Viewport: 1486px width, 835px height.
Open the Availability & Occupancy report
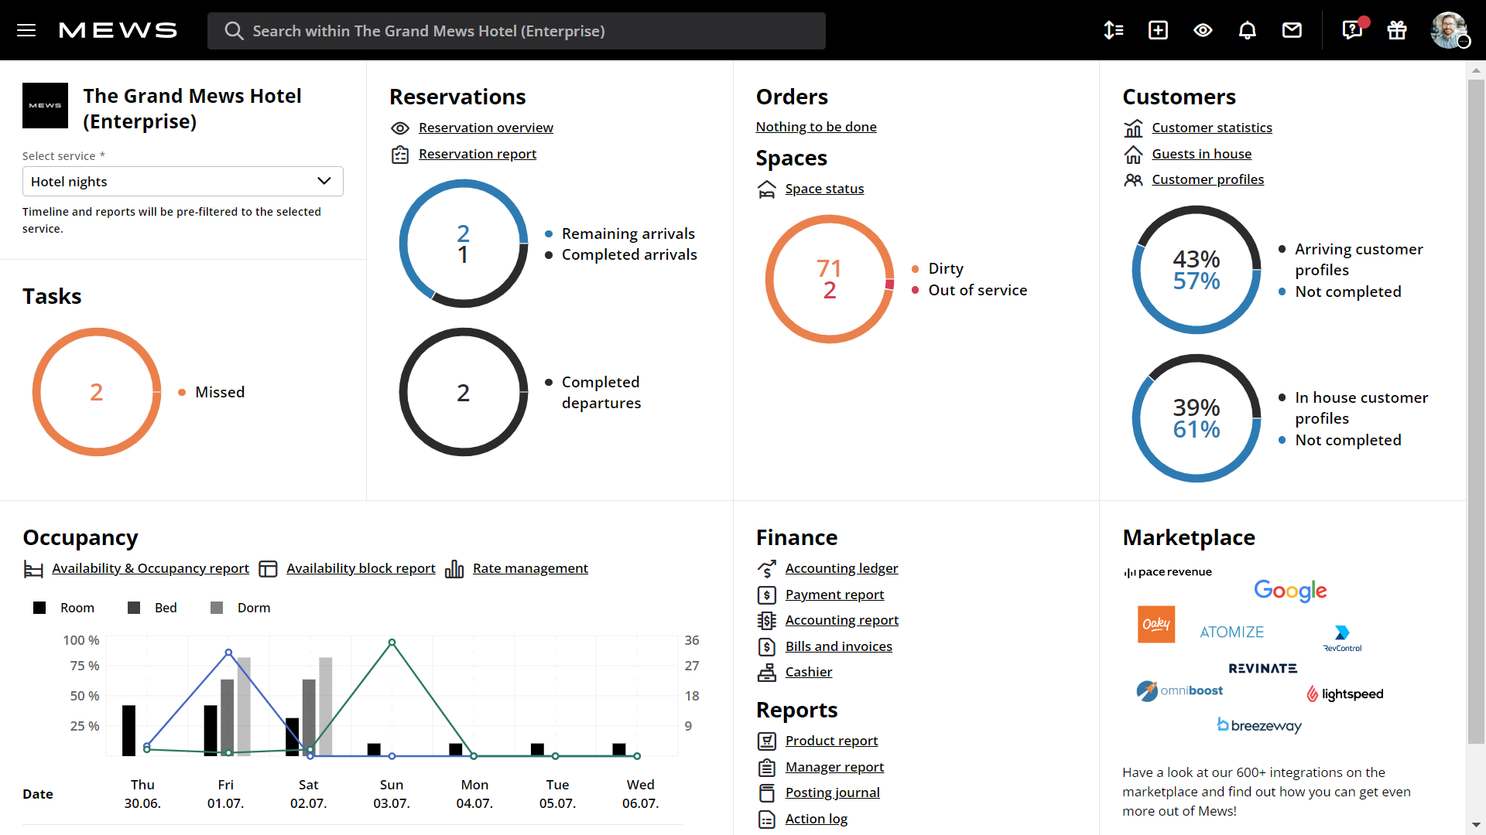coord(149,568)
